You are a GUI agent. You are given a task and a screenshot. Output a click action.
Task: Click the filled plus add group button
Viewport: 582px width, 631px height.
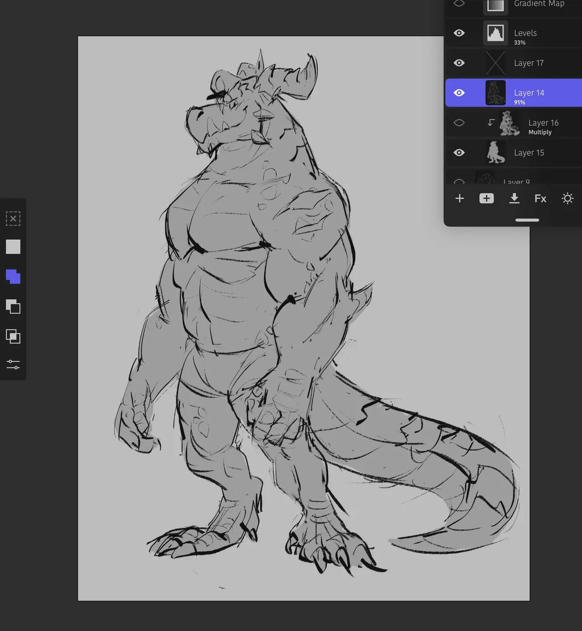click(487, 198)
